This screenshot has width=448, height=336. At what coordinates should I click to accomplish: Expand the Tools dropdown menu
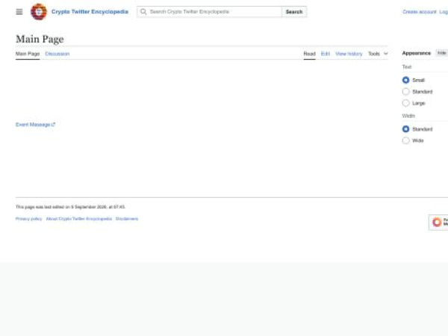pos(378,54)
